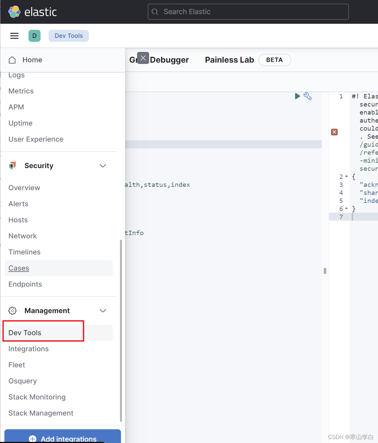The height and width of the screenshot is (443, 378).
Task: Open the wrench request options
Action: (x=308, y=96)
